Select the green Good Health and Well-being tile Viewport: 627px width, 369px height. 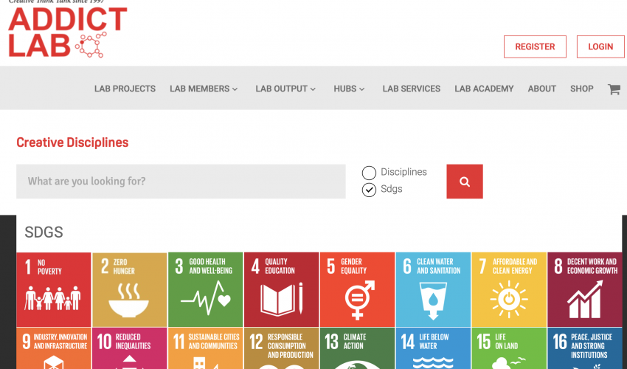coord(205,289)
